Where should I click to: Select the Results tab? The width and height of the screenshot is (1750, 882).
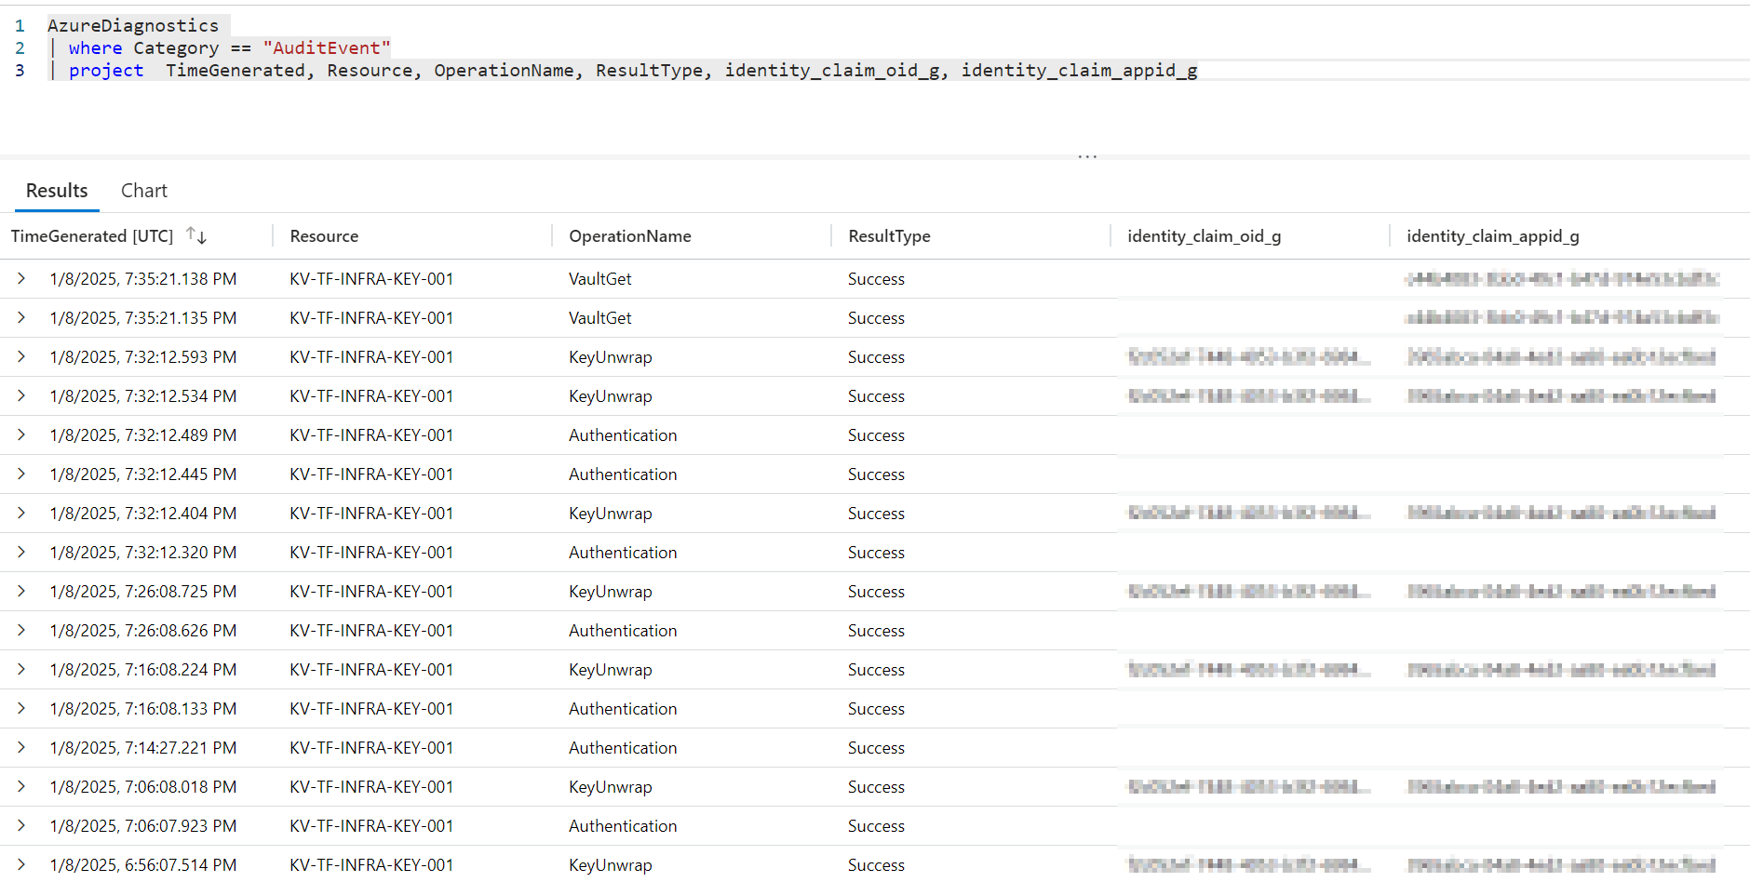point(57,191)
